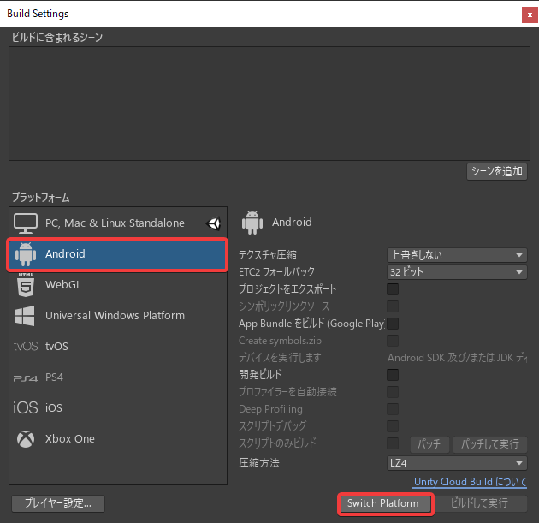Image resolution: width=539 pixels, height=523 pixels.
Task: Click the Android robot icon in platform list
Action: tap(26, 254)
